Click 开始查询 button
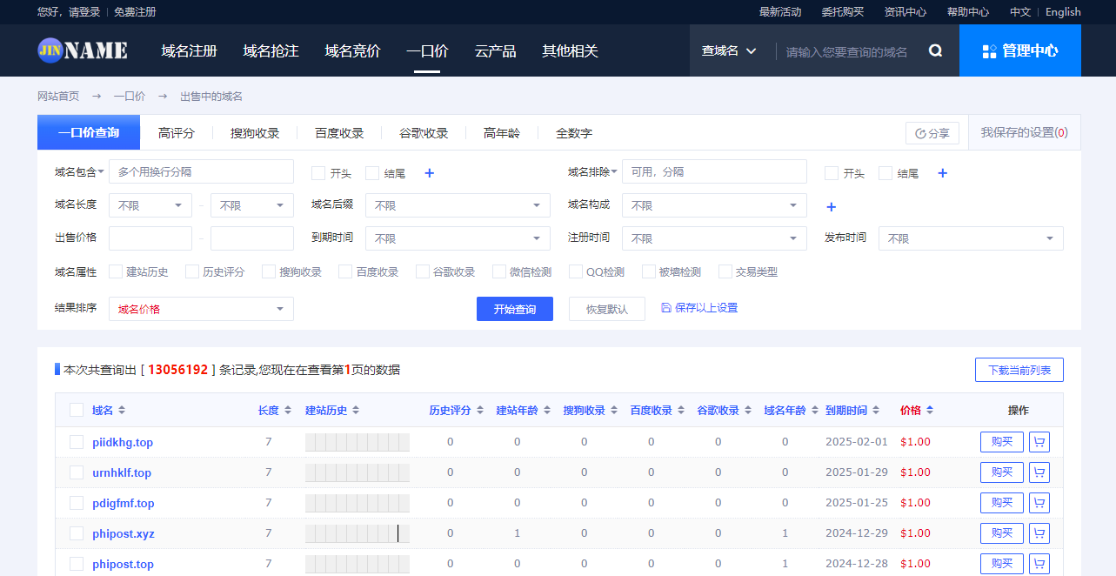The height and width of the screenshot is (576, 1116). (515, 309)
